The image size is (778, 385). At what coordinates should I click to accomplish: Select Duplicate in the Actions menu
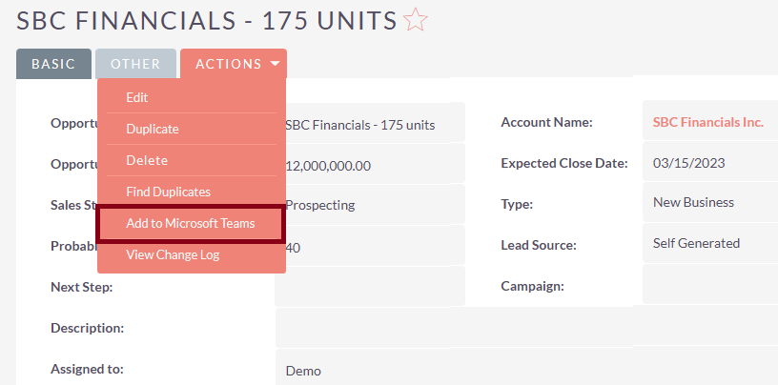click(153, 129)
